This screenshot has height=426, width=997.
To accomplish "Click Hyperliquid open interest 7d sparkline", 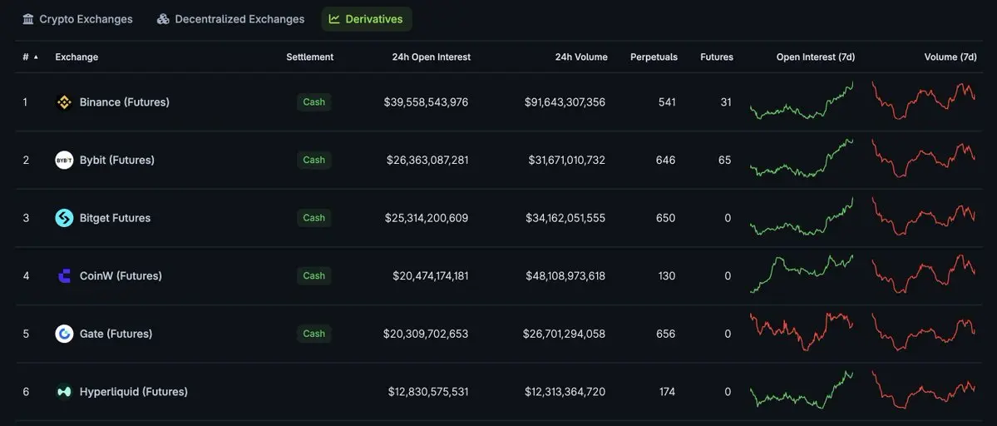I will pyautogui.click(x=802, y=389).
